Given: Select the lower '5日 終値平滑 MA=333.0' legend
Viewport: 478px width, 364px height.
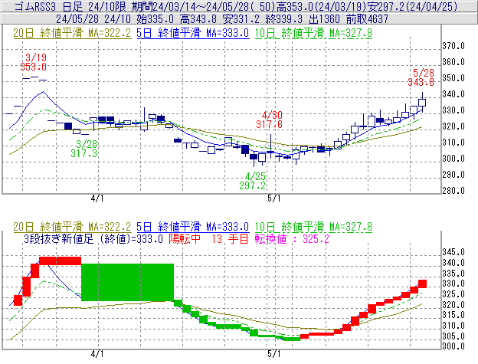Looking at the screenshot, I should point(193,227).
